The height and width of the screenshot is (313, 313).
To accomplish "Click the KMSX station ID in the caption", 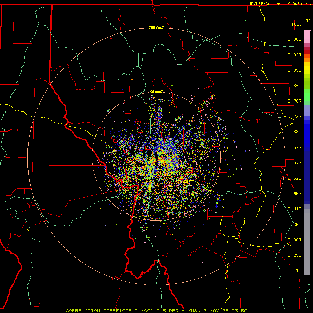I will pos(195,311).
